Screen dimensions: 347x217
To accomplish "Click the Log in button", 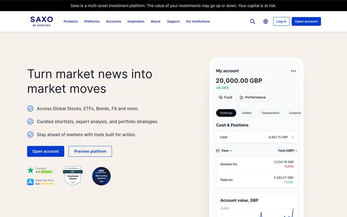I will pyautogui.click(x=281, y=22).
